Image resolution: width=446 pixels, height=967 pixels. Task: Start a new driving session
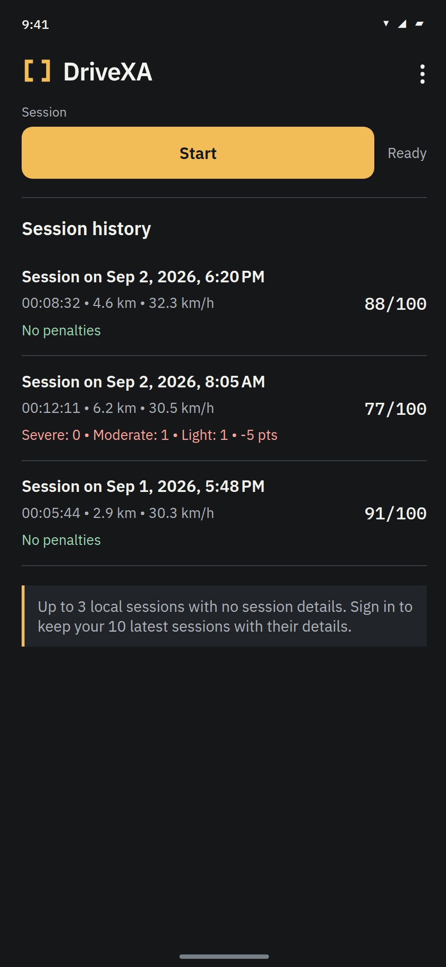tap(198, 153)
